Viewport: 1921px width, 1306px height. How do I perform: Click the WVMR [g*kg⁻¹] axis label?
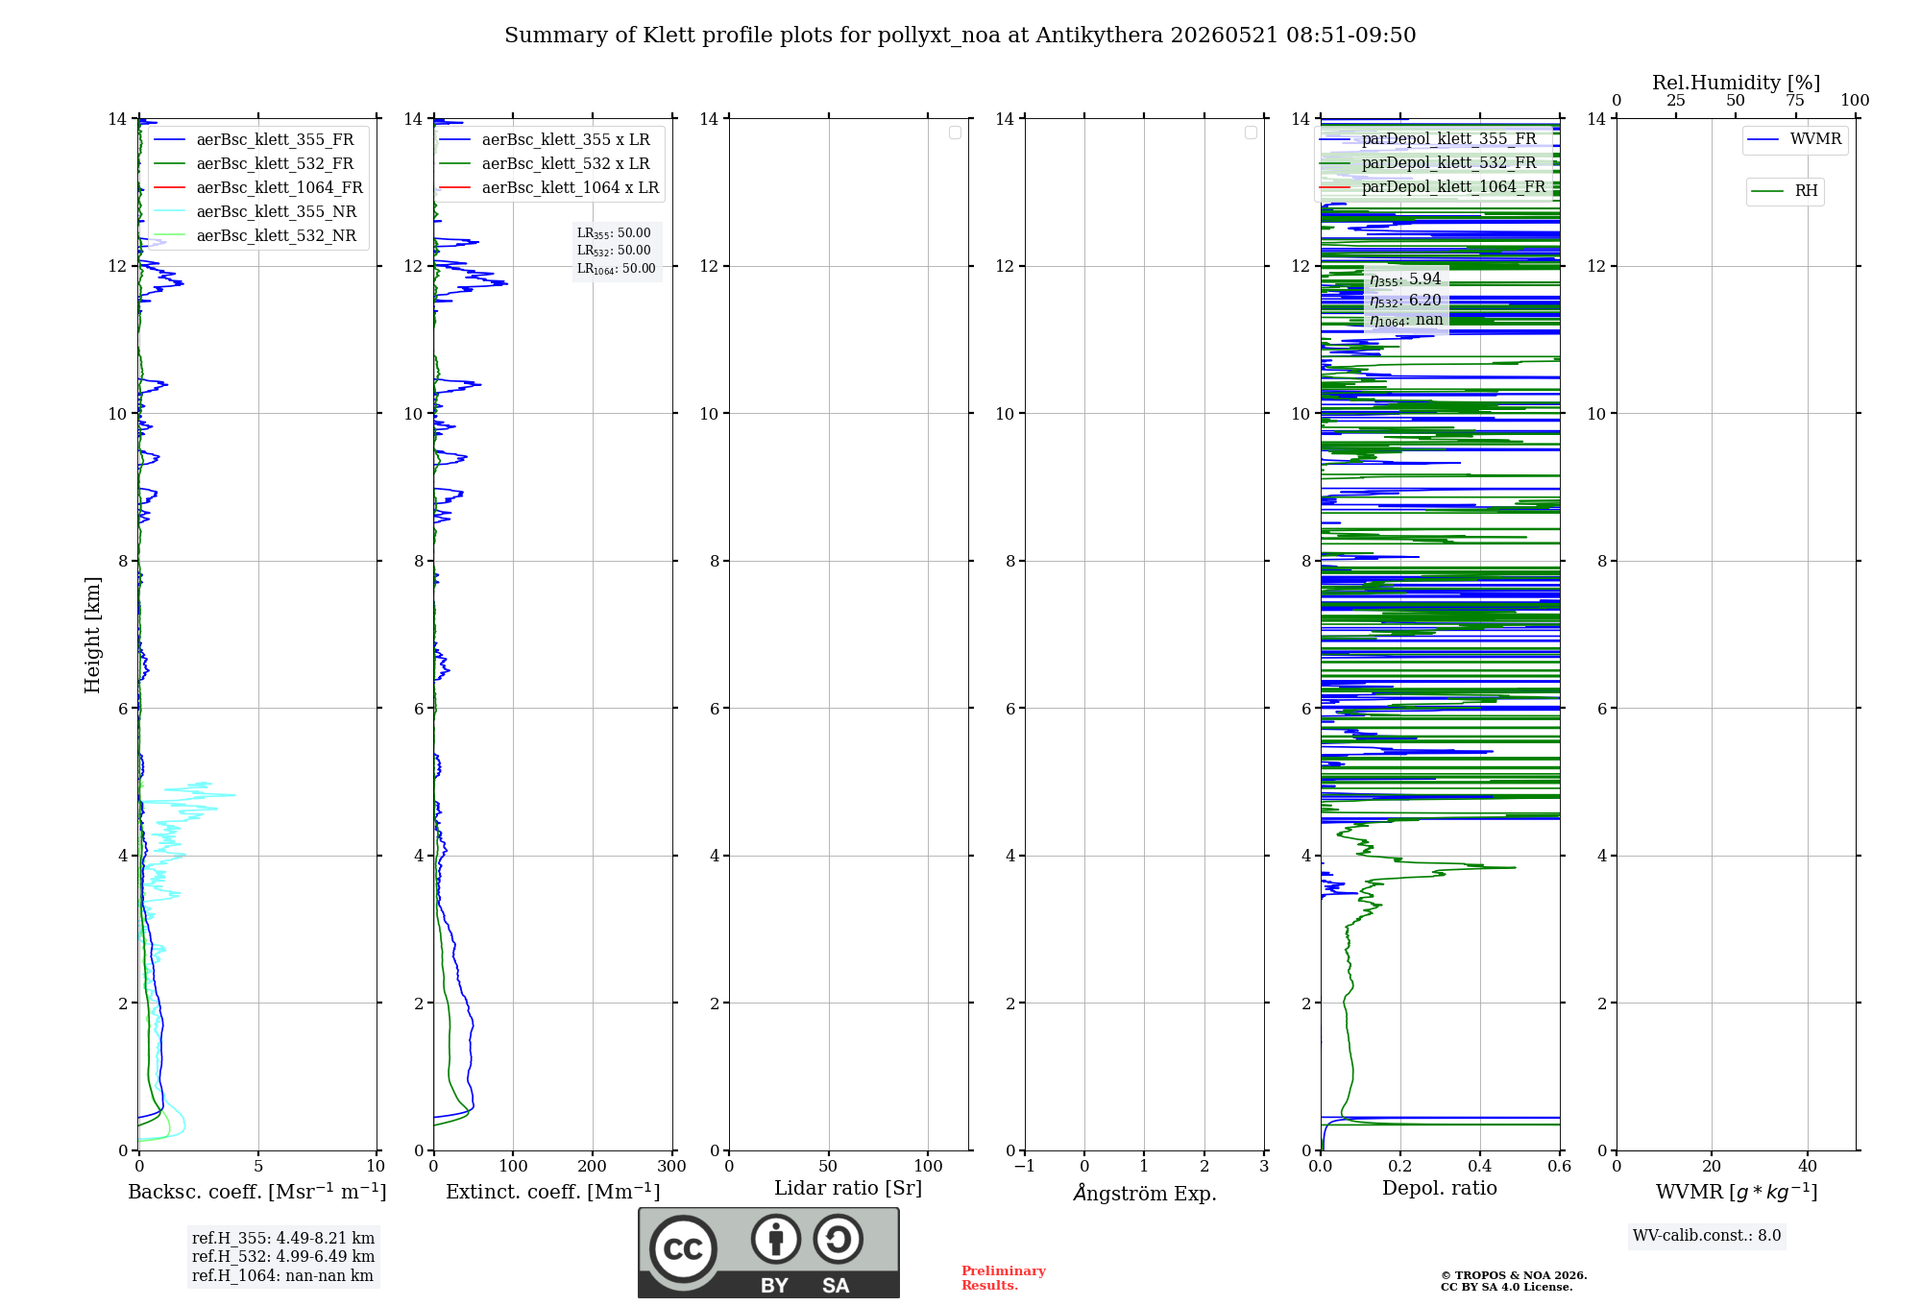click(x=1737, y=1192)
